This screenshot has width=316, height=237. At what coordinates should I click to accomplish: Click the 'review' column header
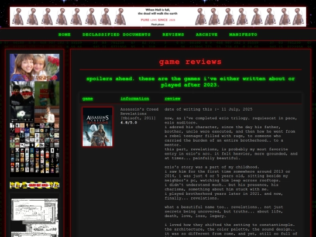click(x=172, y=98)
